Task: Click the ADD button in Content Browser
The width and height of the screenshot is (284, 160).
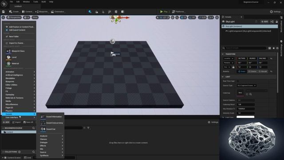Action: [6, 122]
